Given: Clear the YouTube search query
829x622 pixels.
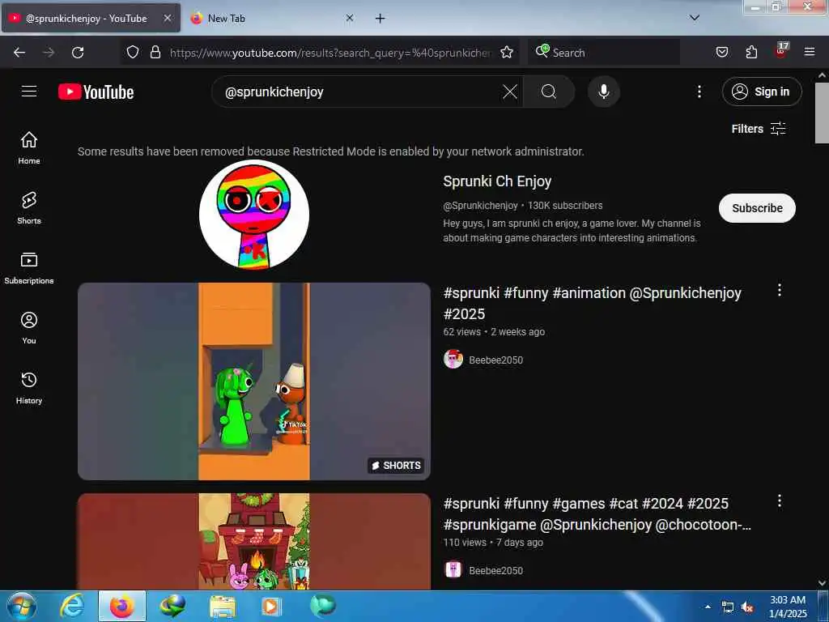Looking at the screenshot, I should (510, 92).
